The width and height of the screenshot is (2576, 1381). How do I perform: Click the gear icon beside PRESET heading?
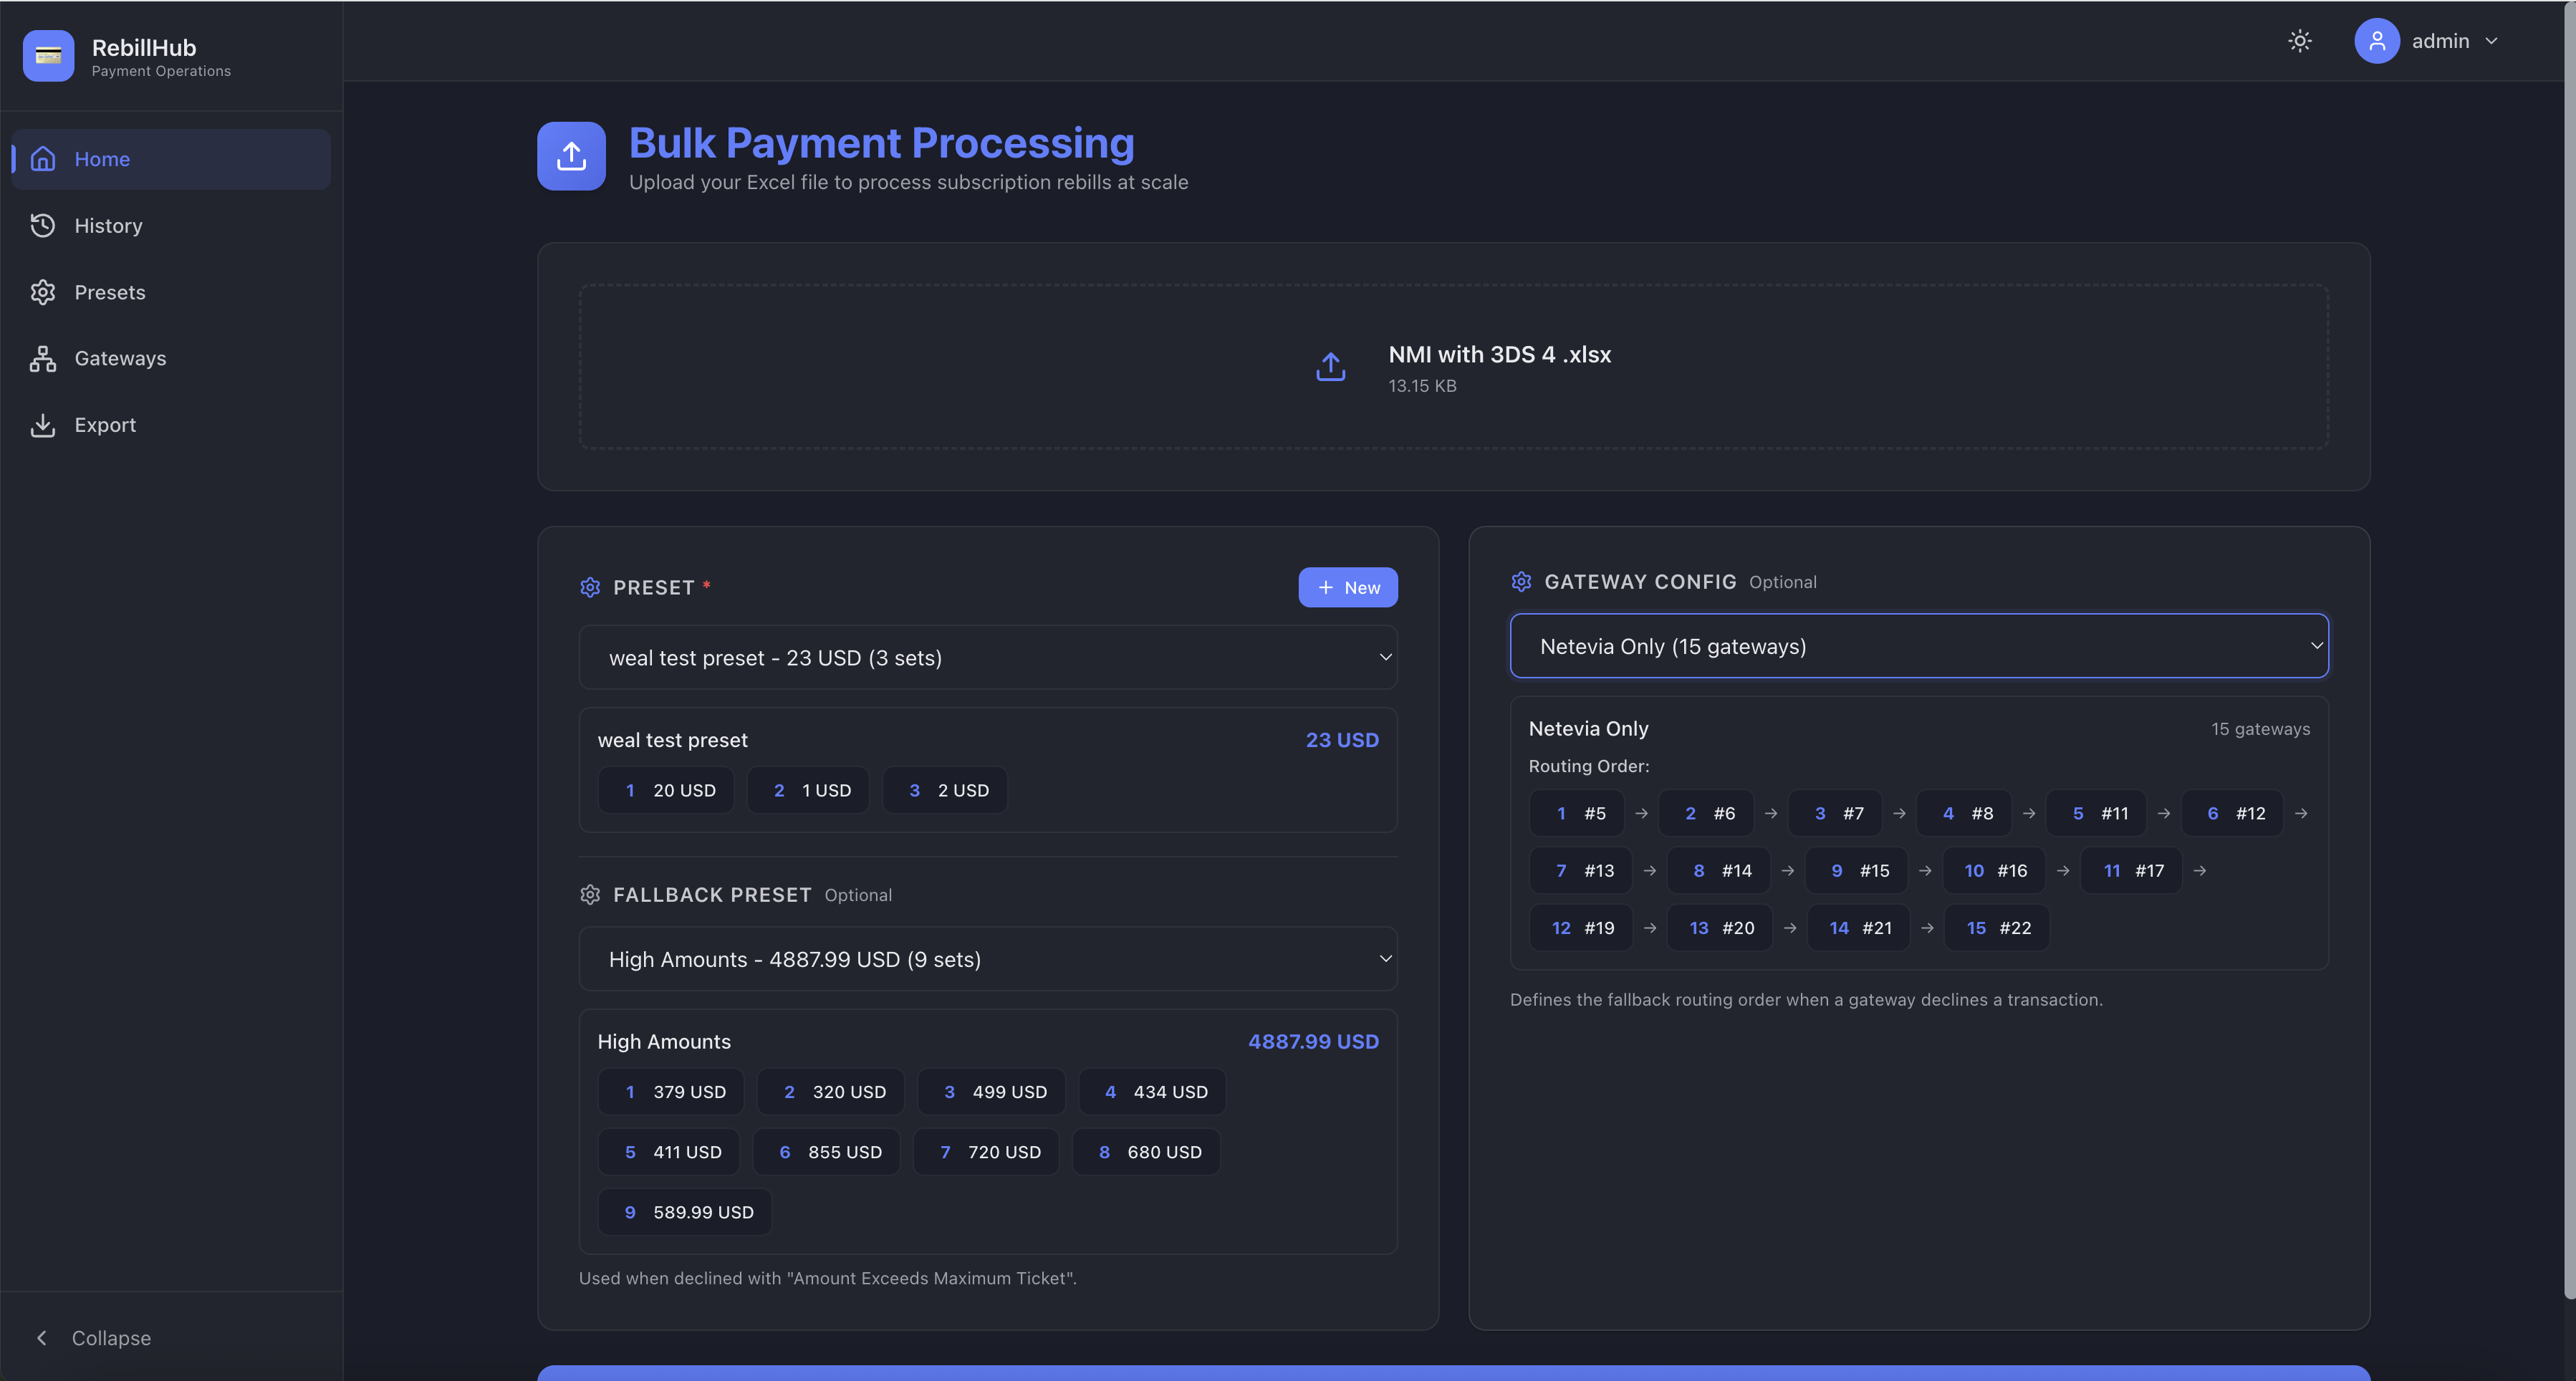590,587
